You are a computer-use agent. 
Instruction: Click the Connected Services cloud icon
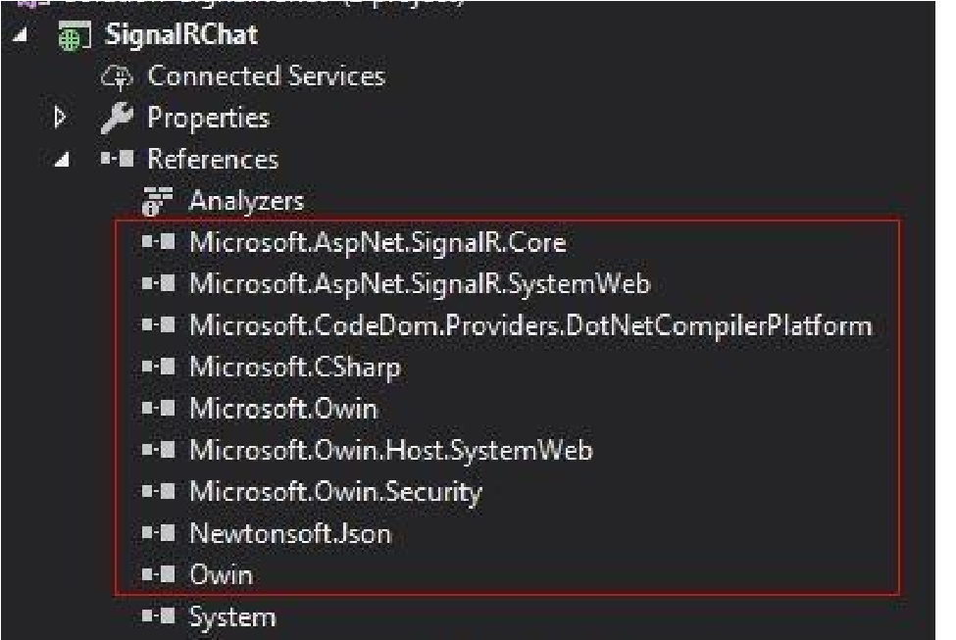pyautogui.click(x=116, y=77)
